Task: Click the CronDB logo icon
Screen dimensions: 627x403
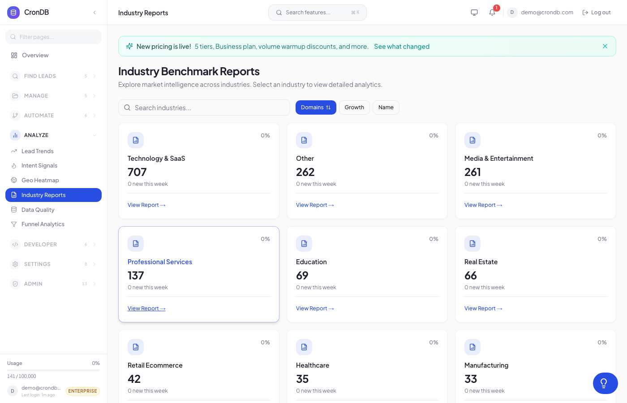Action: pyautogui.click(x=13, y=13)
